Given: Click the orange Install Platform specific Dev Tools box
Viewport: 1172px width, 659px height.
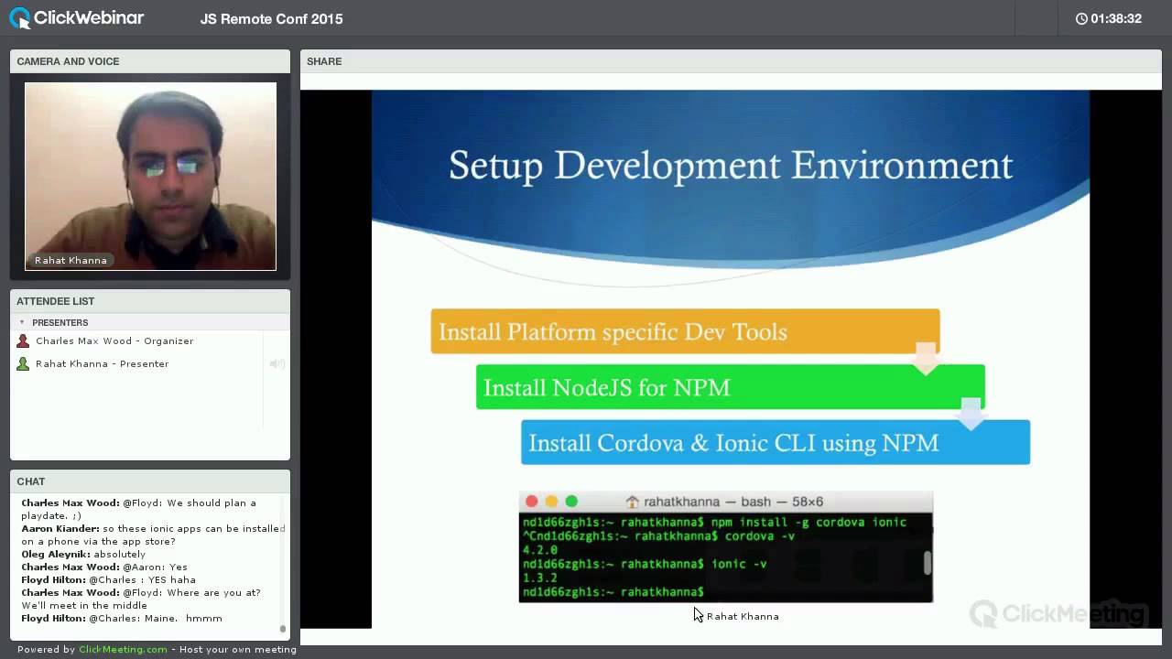Looking at the screenshot, I should pyautogui.click(x=685, y=331).
